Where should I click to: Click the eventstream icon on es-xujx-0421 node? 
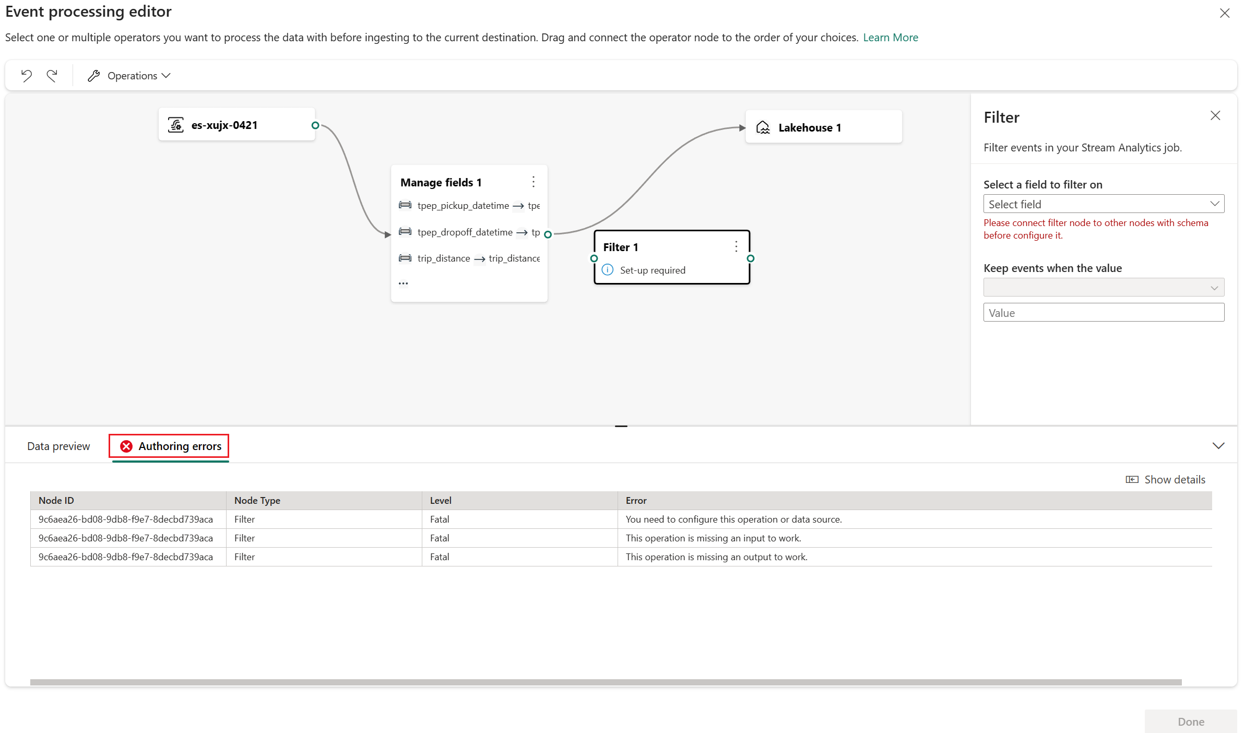(x=176, y=125)
